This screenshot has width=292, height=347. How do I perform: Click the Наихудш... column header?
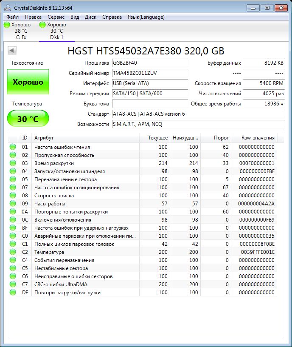click(x=185, y=138)
